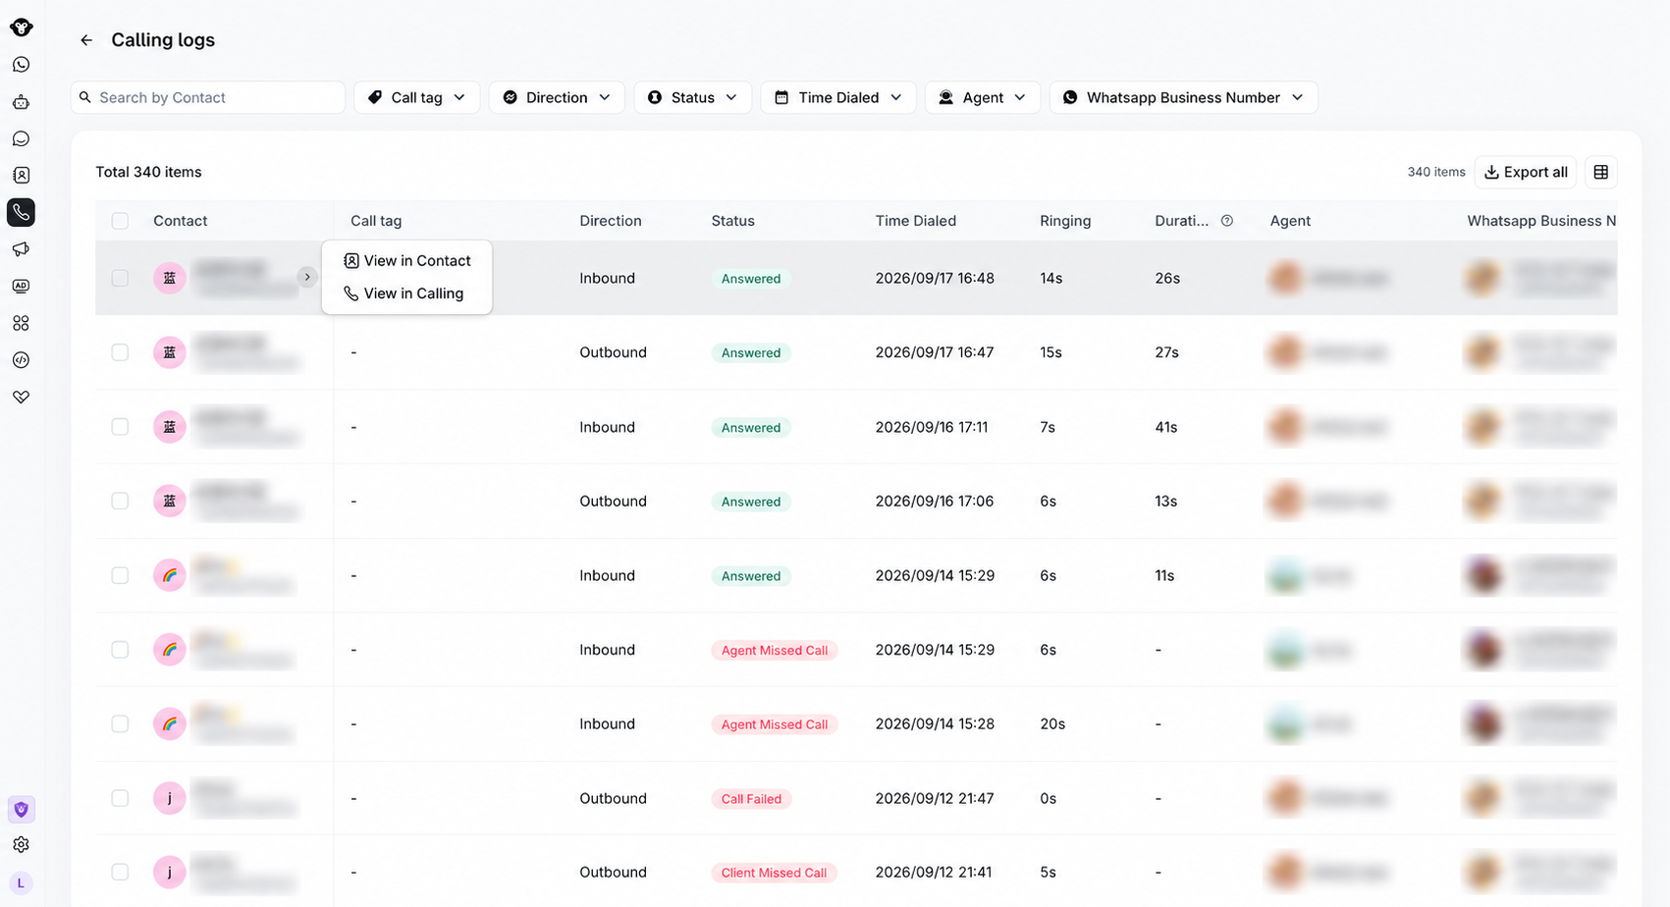Open the Call tag filter dropdown
The height and width of the screenshot is (907, 1670).
[416, 97]
